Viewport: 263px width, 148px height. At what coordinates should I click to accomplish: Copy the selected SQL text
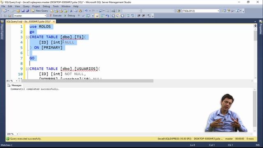click(76, 11)
